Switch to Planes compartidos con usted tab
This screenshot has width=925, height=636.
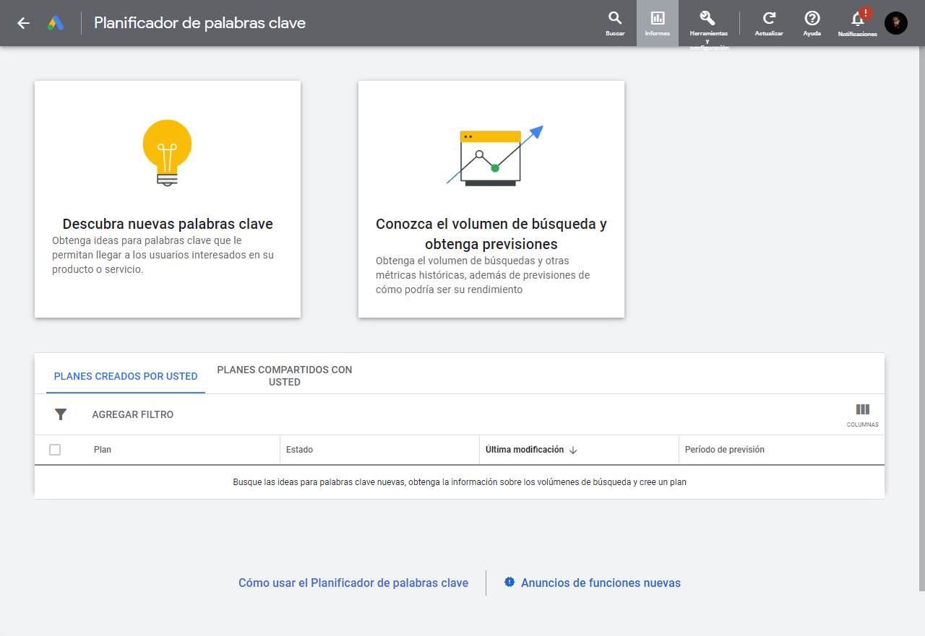pyautogui.click(x=284, y=376)
